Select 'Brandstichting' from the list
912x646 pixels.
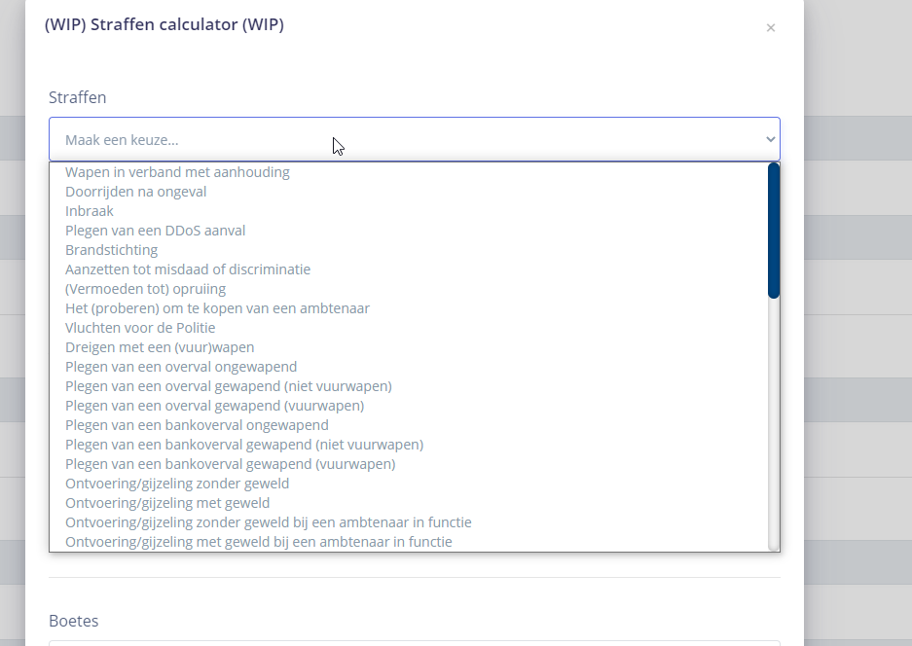click(111, 250)
